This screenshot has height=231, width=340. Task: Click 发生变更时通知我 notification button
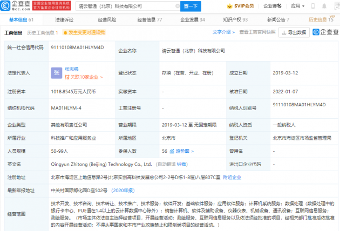(84, 32)
